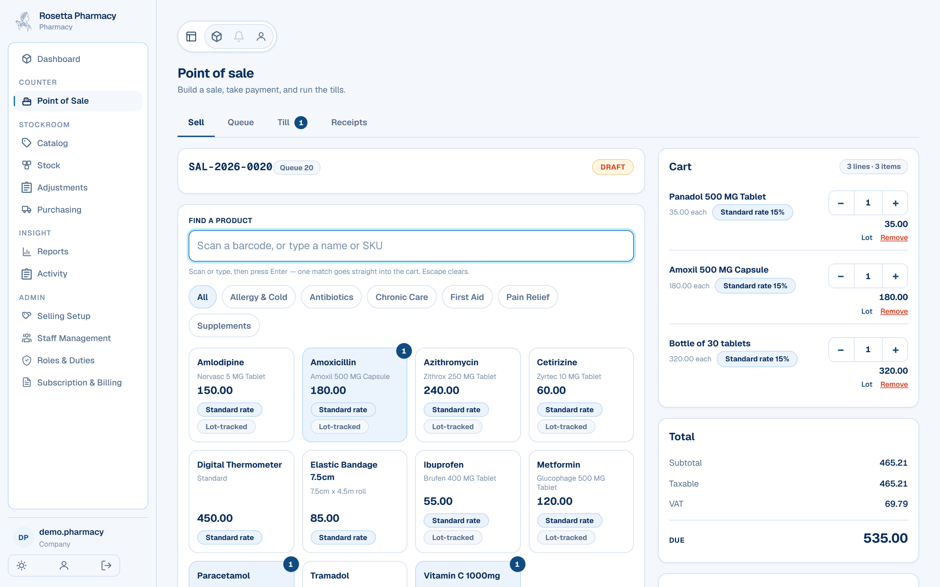Switch to the Sell tab
Screen dimensions: 940x587
[x=196, y=123]
